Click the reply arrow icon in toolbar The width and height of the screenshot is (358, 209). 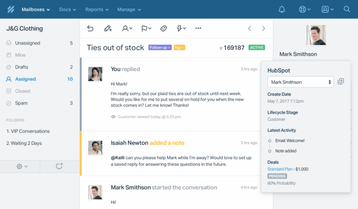(90, 28)
